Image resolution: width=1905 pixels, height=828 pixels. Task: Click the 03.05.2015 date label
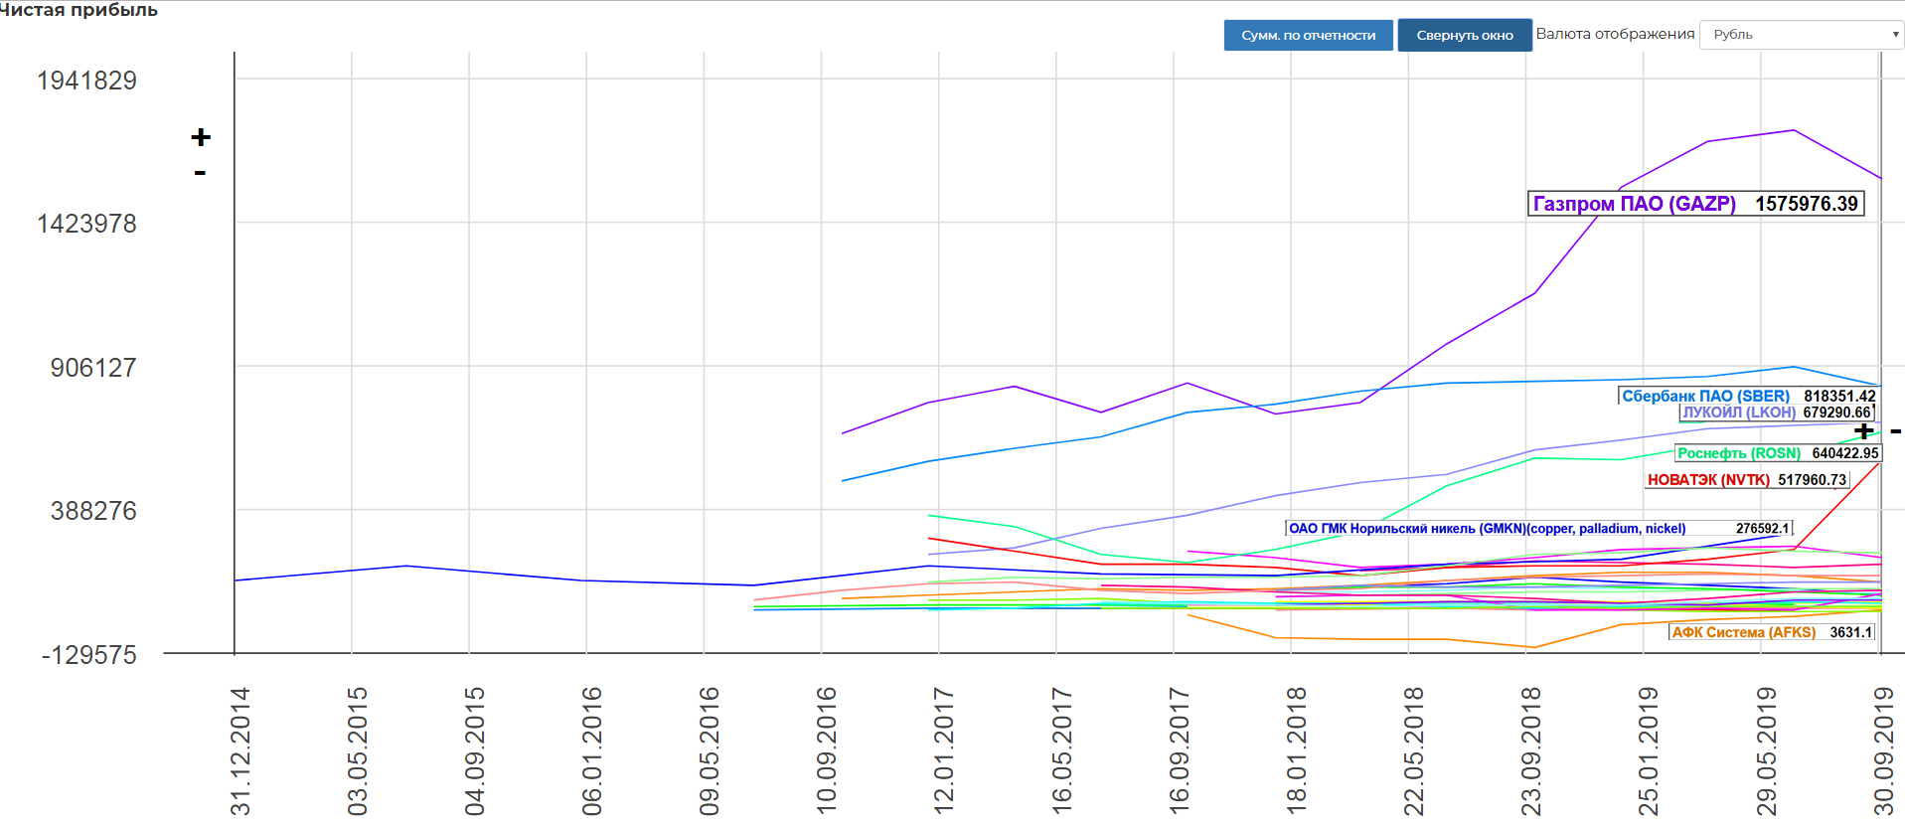[358, 751]
